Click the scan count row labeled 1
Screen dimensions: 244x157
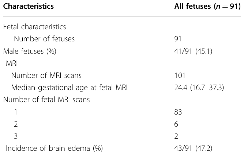click(16, 112)
